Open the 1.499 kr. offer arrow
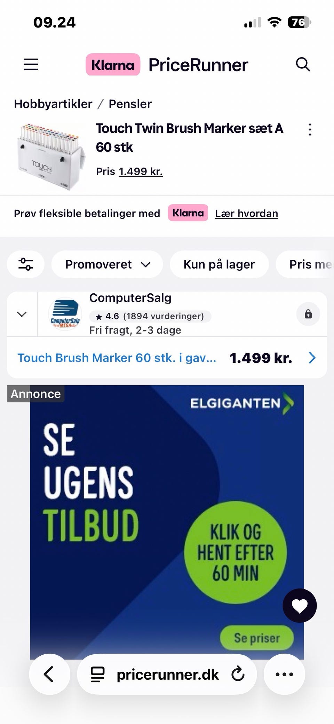The height and width of the screenshot is (724, 334). [x=312, y=358]
